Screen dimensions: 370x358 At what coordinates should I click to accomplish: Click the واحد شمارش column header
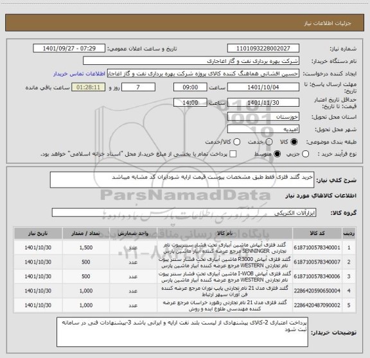pos(133,233)
